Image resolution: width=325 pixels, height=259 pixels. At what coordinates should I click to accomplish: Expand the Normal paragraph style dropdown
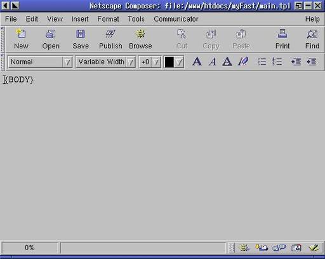click(x=67, y=62)
